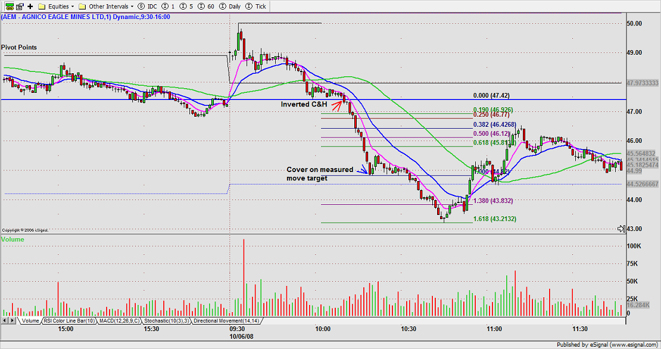This screenshot has height=349, width=661.
Task: Click the 0.000 (47.42) Fibonacci label
Action: [x=491, y=96]
